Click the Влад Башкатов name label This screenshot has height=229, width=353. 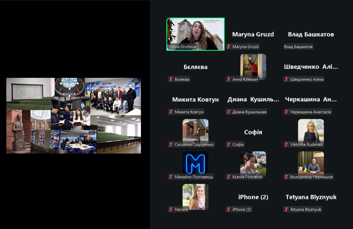point(299,47)
